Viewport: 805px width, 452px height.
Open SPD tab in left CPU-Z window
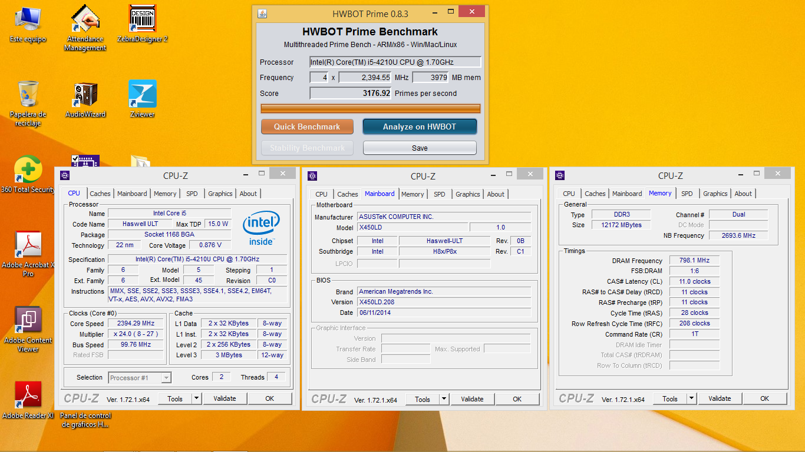[192, 194]
